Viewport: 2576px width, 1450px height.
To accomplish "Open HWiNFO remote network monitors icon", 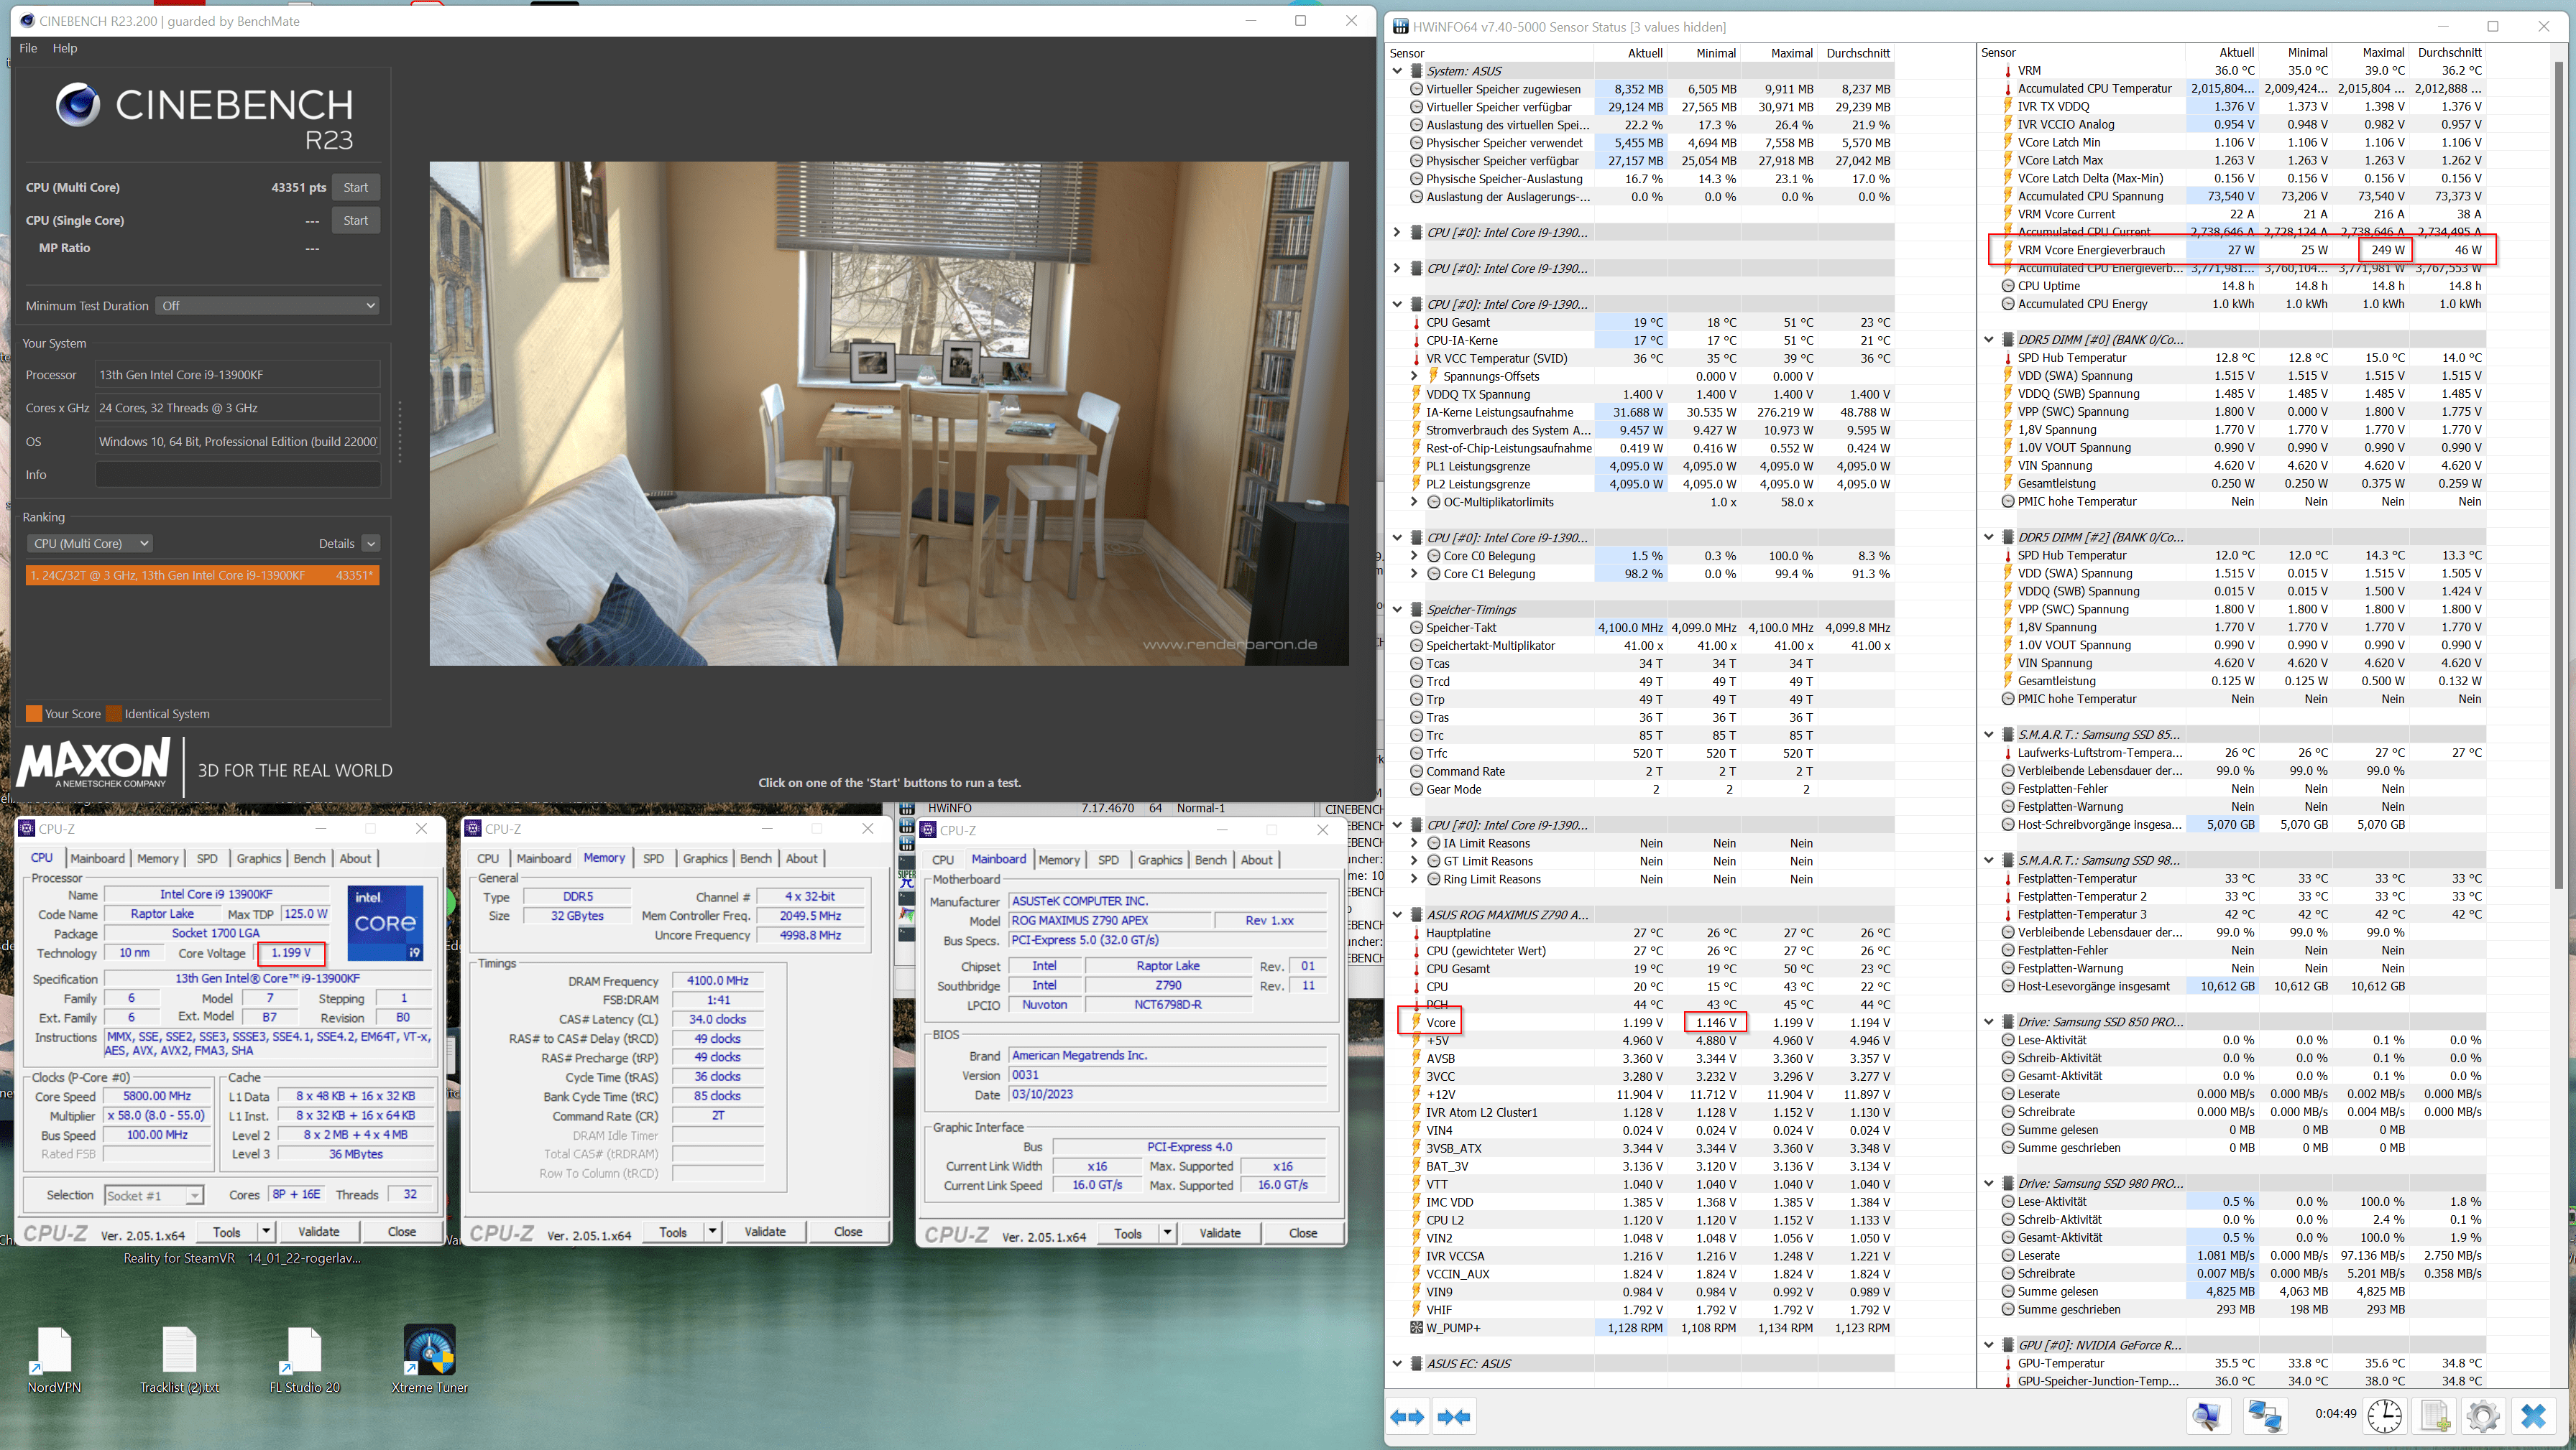I will (x=2264, y=1416).
